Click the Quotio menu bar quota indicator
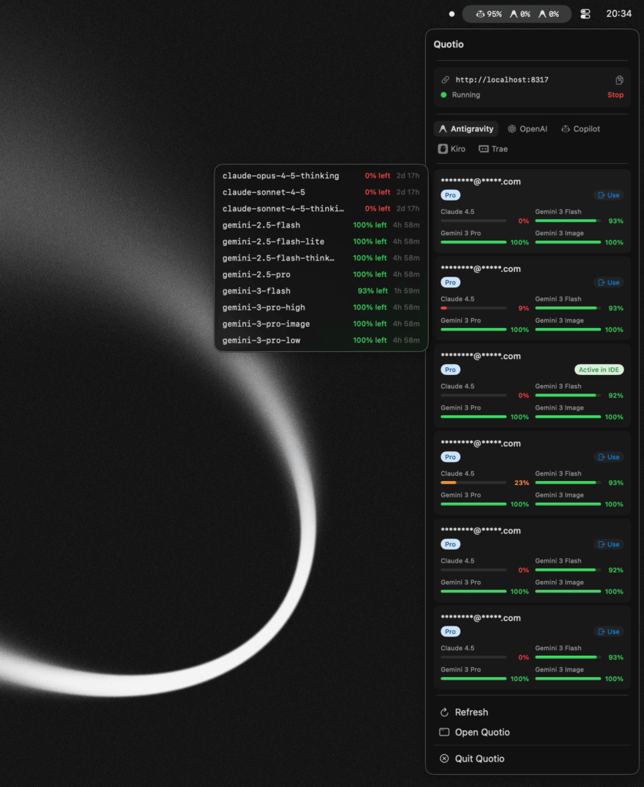Image resolution: width=644 pixels, height=787 pixels. pyautogui.click(x=517, y=14)
